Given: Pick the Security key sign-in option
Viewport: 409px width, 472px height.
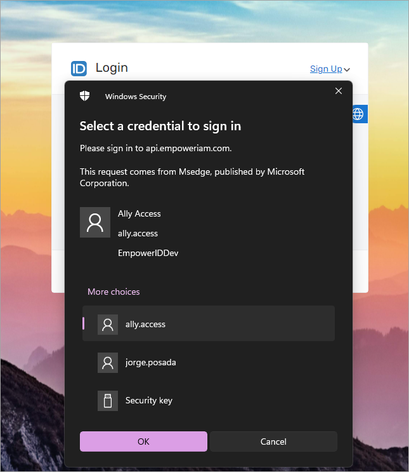Looking at the screenshot, I should (209, 400).
